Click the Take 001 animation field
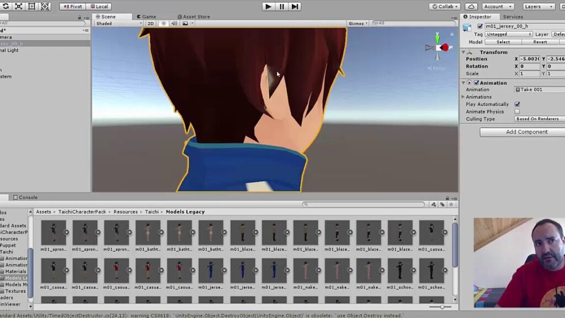 click(x=540, y=89)
